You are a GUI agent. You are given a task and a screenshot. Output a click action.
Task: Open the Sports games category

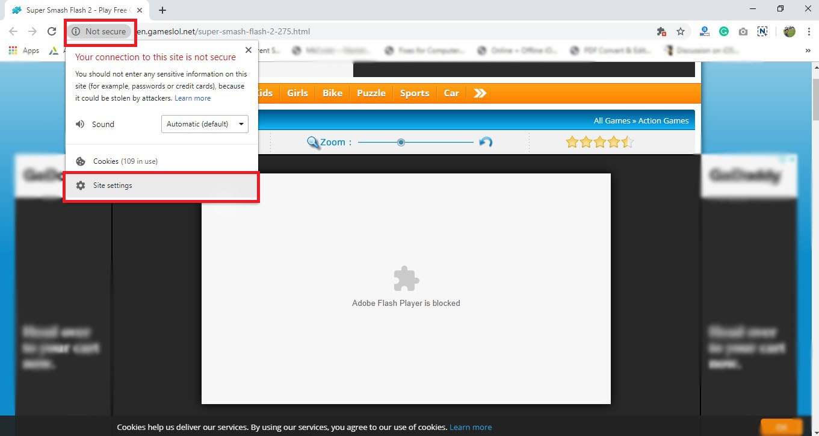415,93
